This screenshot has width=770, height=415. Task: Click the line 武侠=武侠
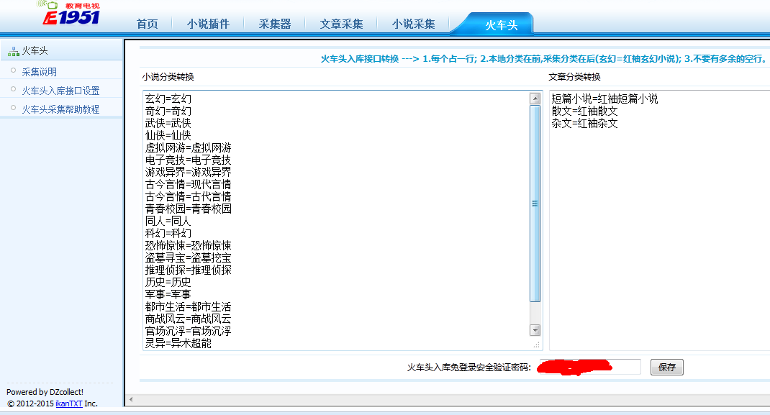coord(168,123)
